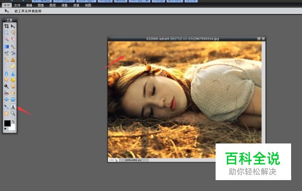302x191 pixels.
Task: Open the 图像 menu
Action: 41,5
